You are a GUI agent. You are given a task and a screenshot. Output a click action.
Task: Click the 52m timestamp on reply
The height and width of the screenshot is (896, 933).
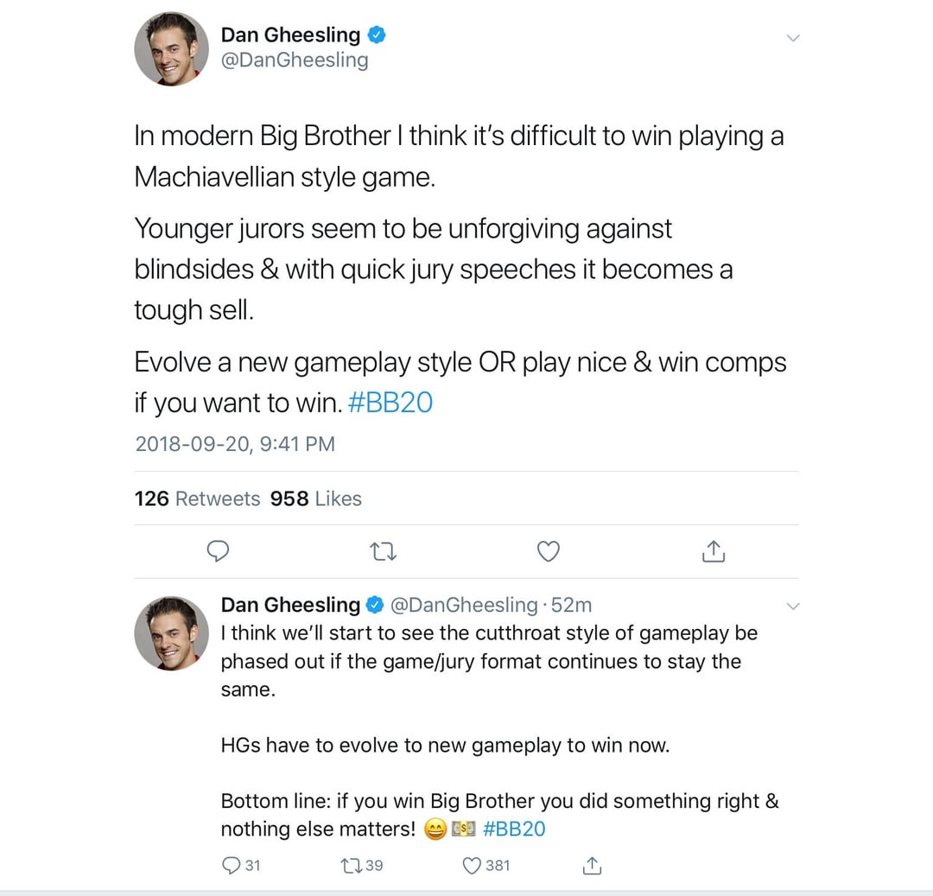(x=571, y=605)
